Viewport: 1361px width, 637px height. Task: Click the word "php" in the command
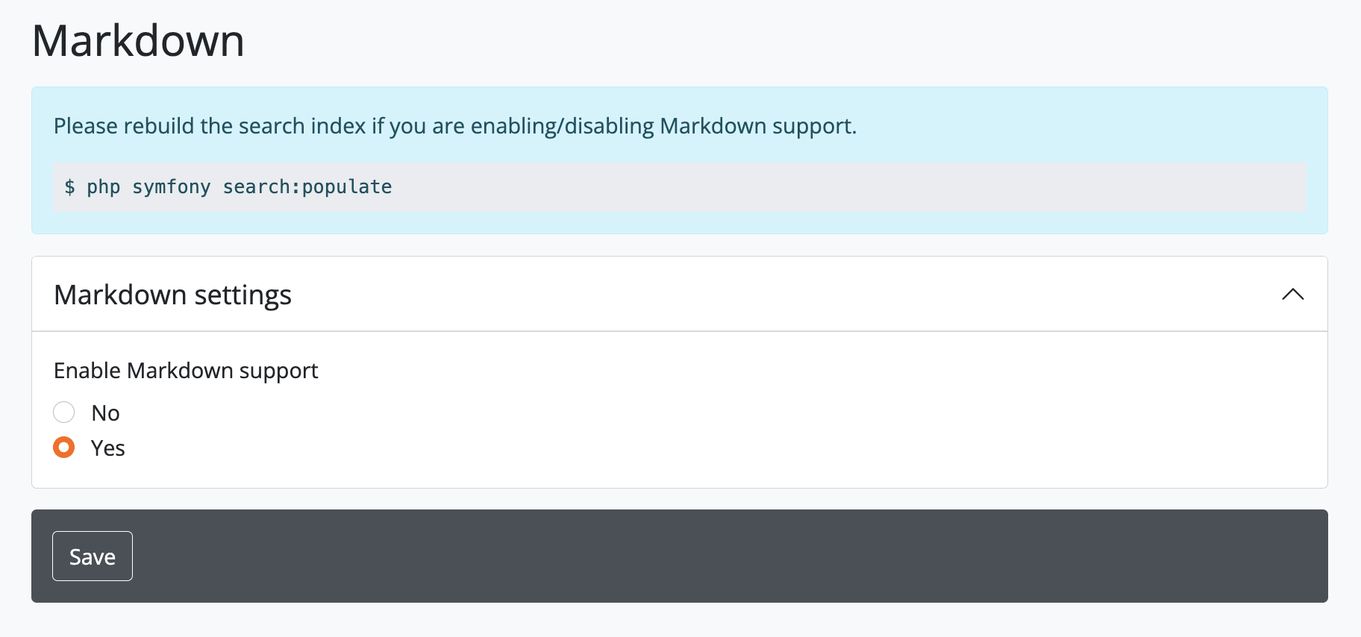(103, 186)
